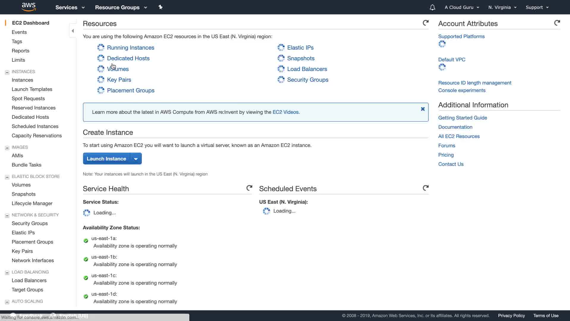Viewport: 570px width, 321px height.
Task: Open the Running Instances link
Action: [x=130, y=48]
